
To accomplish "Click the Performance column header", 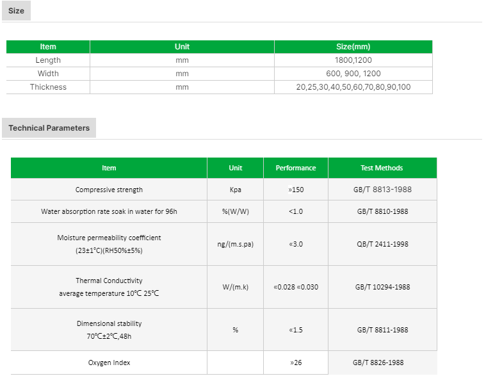I will tap(296, 168).
